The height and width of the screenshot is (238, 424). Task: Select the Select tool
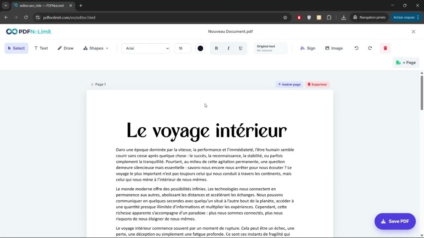point(16,48)
